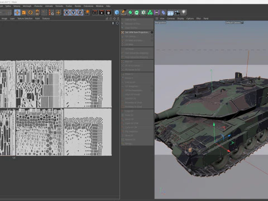This screenshot has width=268, height=201.
Task: Click the green gear-shaped generator icon
Action: [143, 13]
